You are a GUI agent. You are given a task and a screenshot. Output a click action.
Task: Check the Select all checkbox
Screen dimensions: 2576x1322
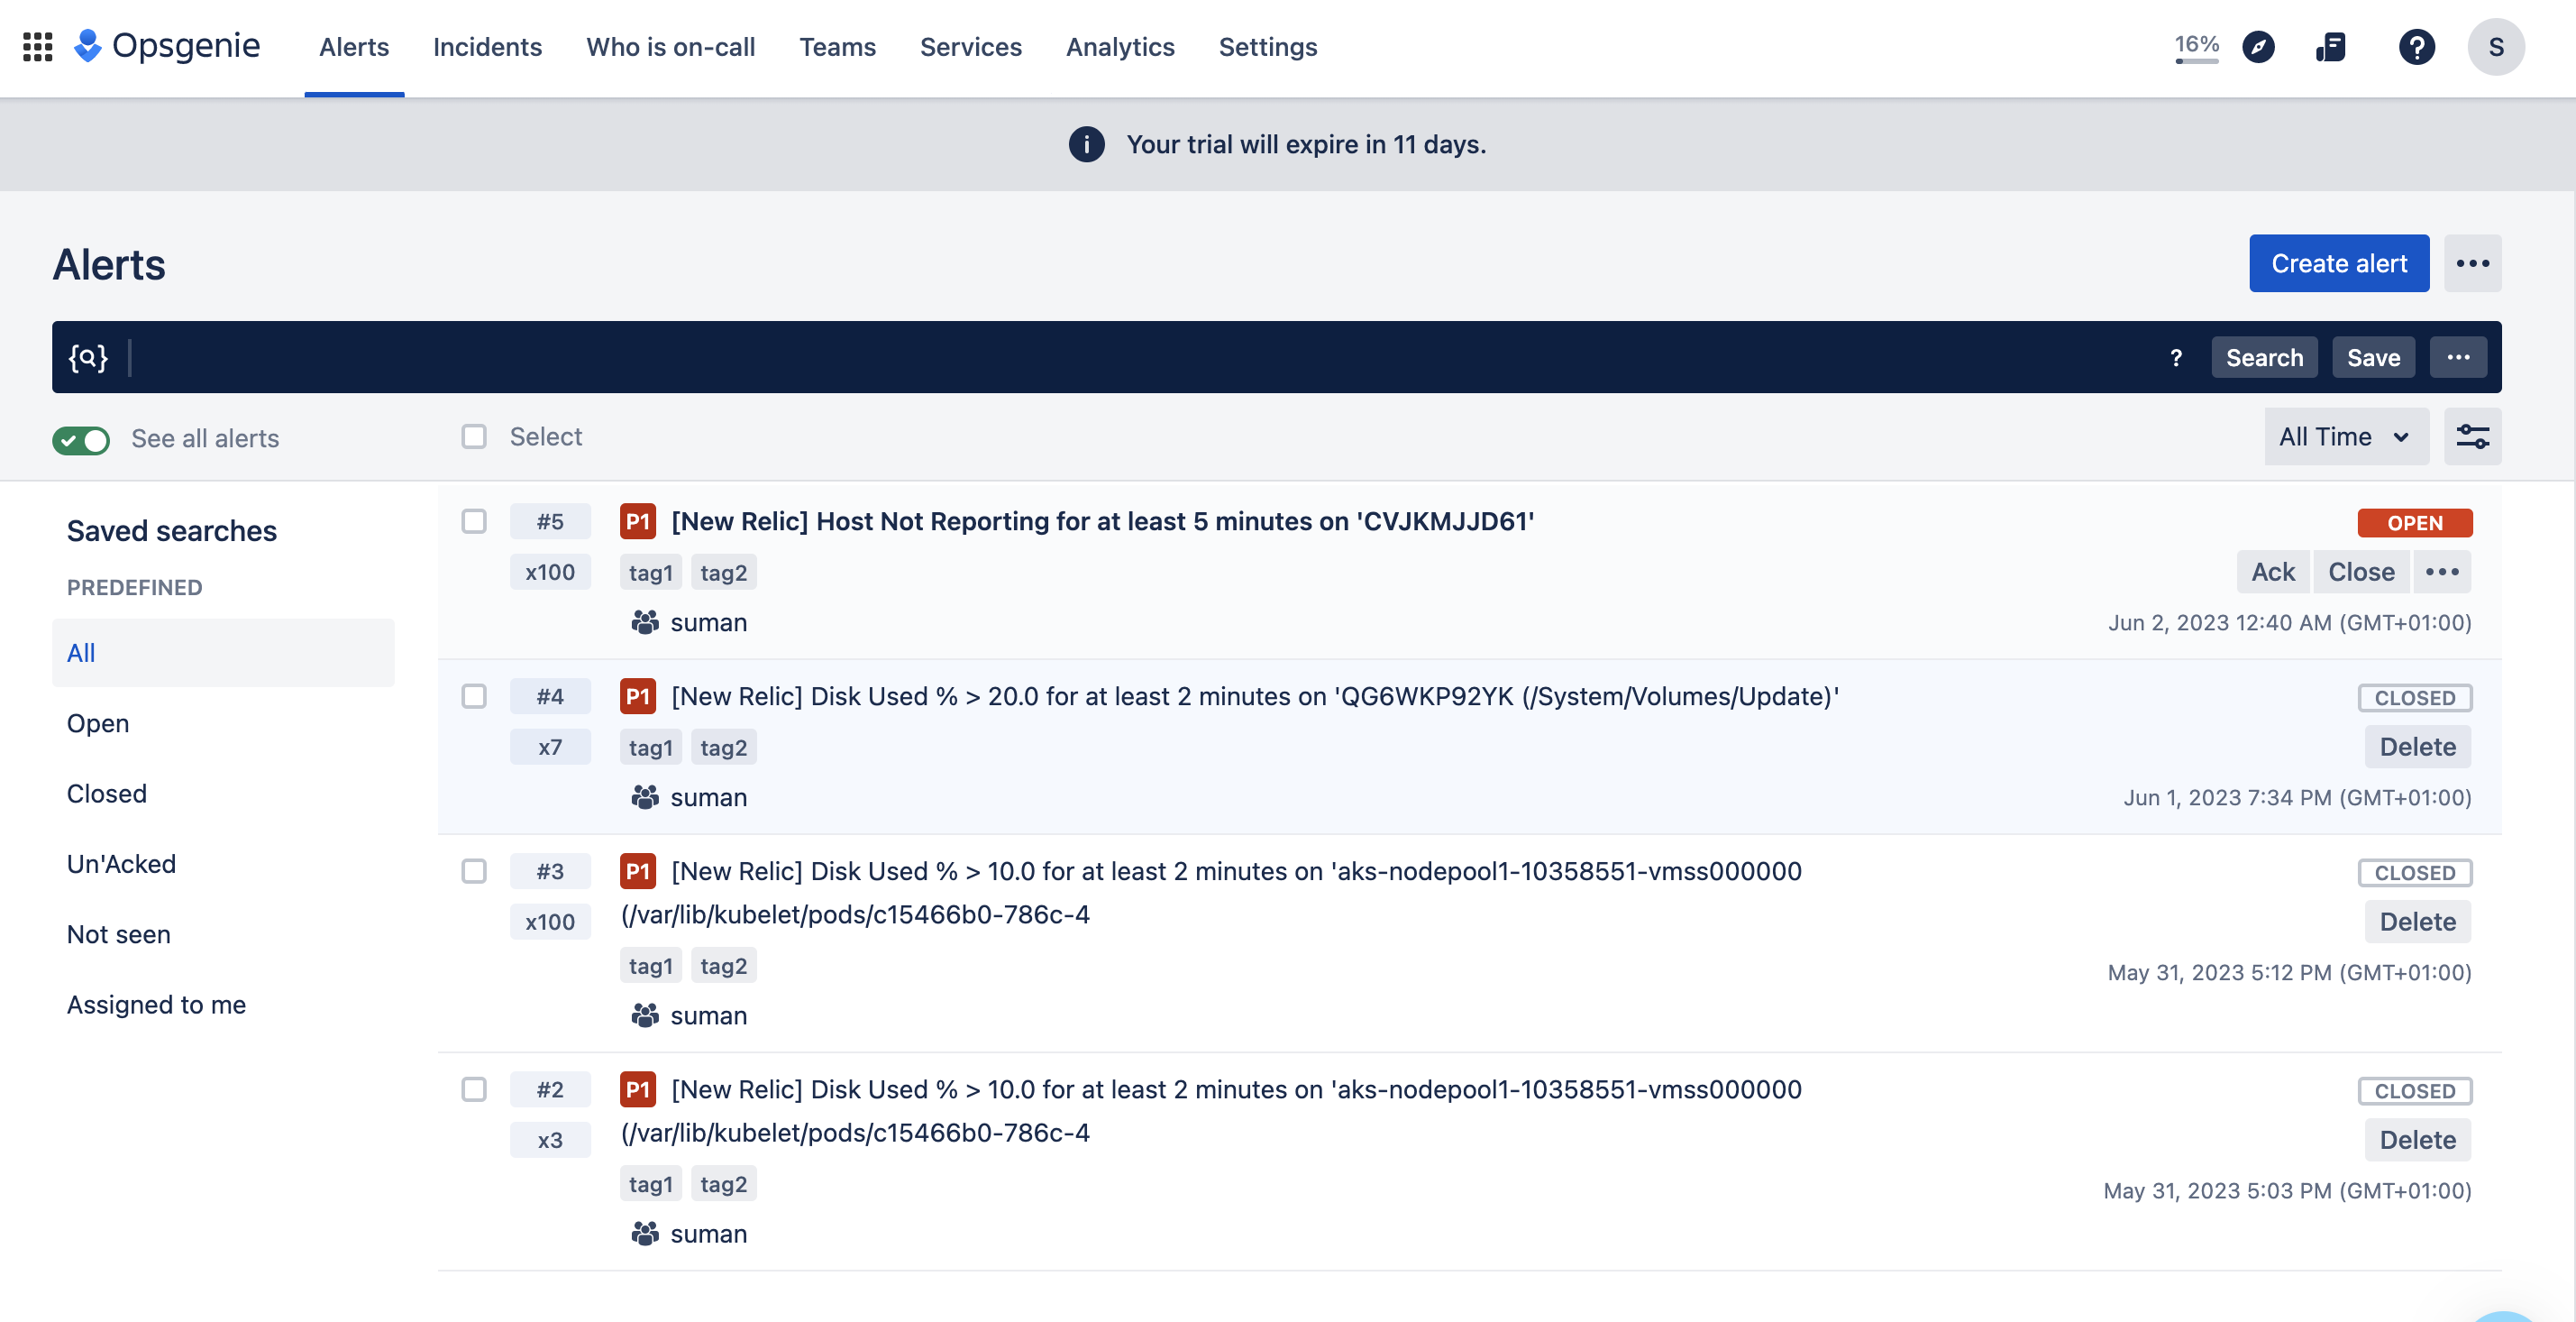473,436
